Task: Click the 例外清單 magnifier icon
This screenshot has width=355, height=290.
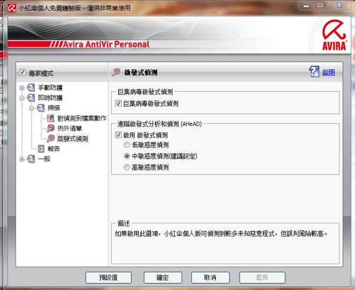Action: click(50, 128)
